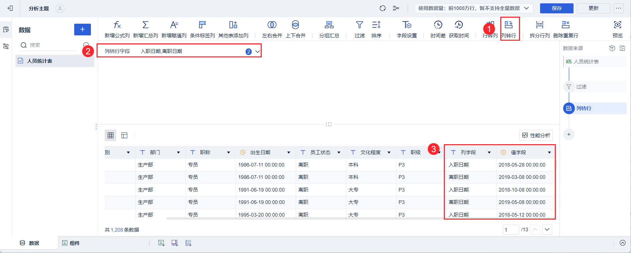Open the 使用数据量 data volume dropdown
The height and width of the screenshot is (253, 631).
(474, 8)
